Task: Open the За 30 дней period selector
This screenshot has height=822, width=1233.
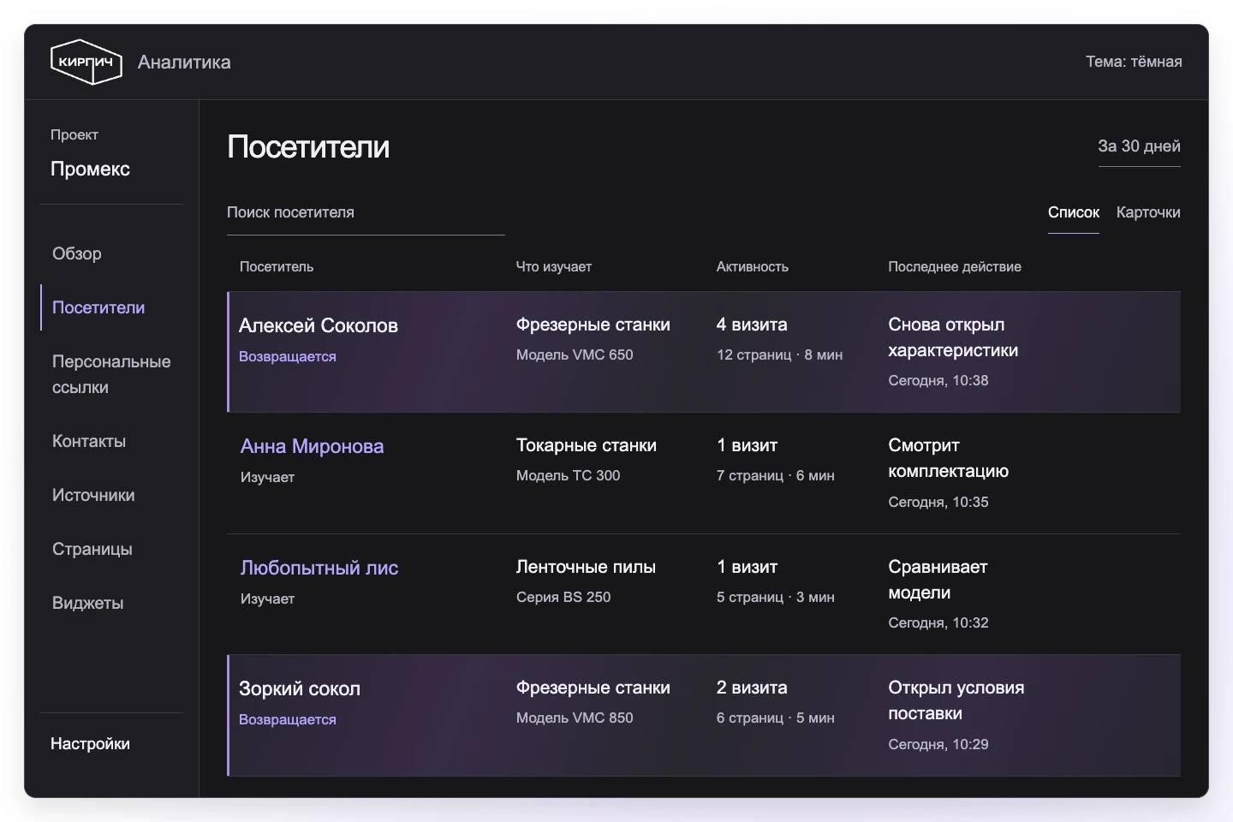Action: click(1139, 146)
